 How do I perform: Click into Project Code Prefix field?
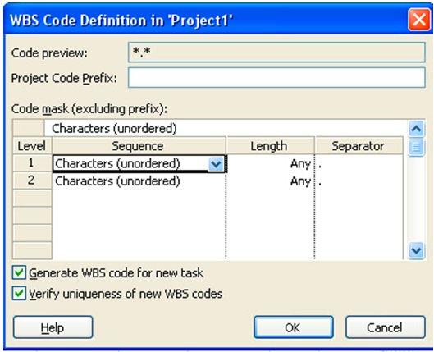(x=276, y=77)
